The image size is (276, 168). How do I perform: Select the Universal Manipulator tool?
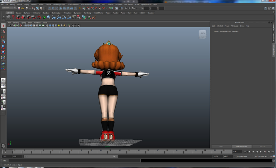[3, 58]
